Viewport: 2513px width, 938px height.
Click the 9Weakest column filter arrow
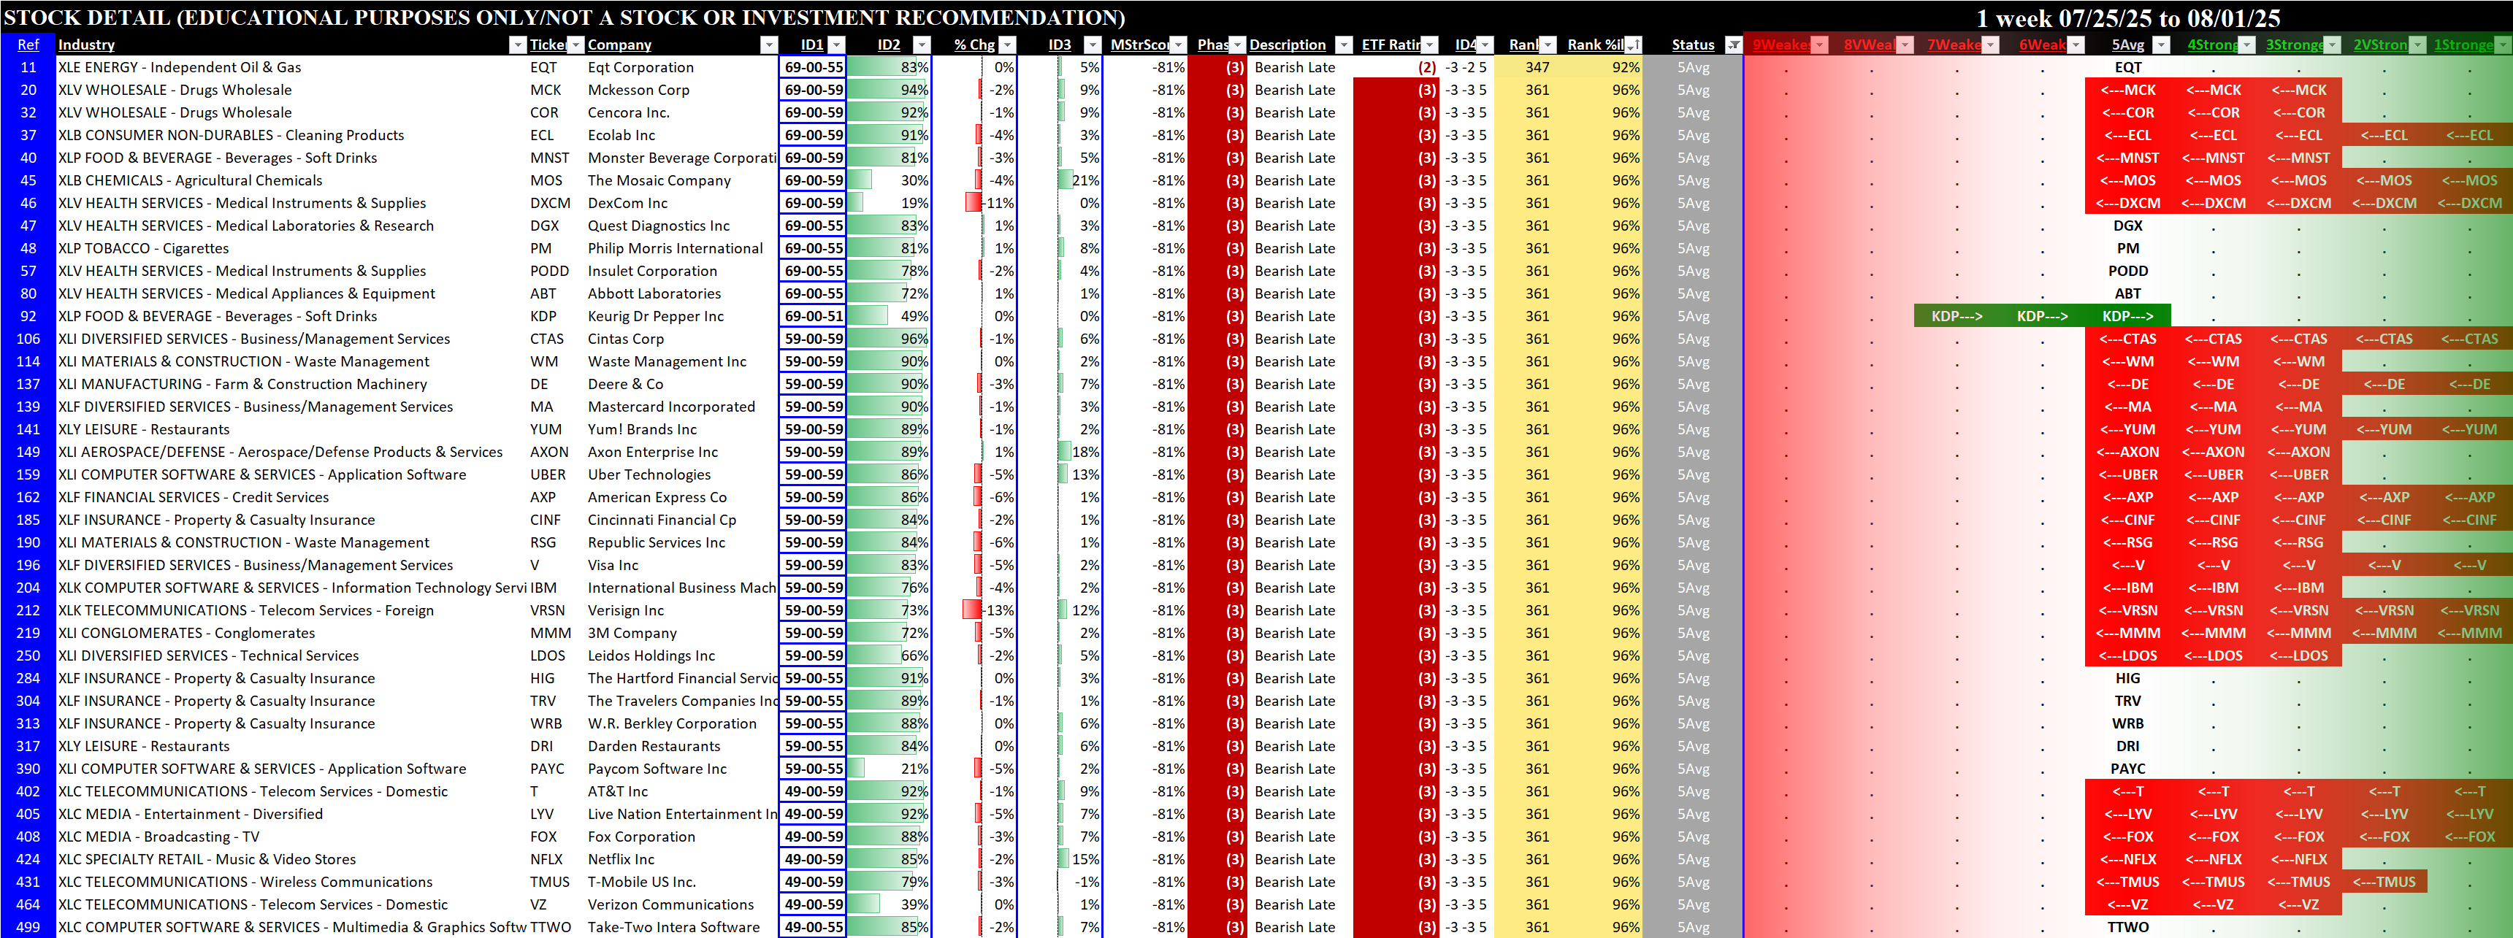coord(1819,45)
